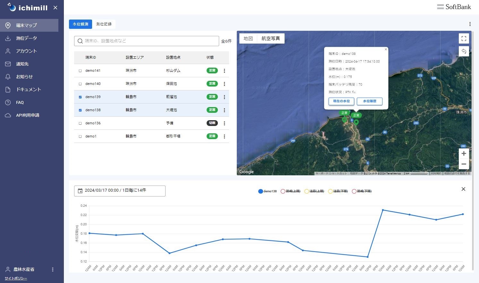The image size is (479, 283).
Task: Open the page options kebab menu top right
Action: click(470, 24)
